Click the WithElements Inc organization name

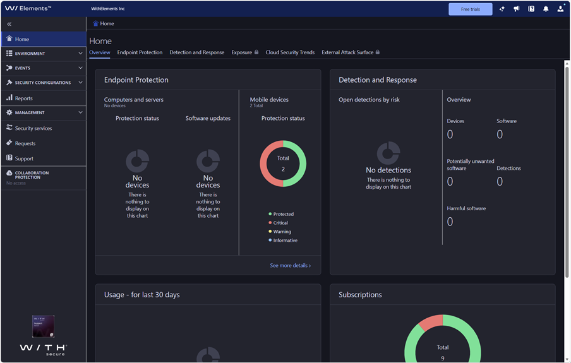108,9
